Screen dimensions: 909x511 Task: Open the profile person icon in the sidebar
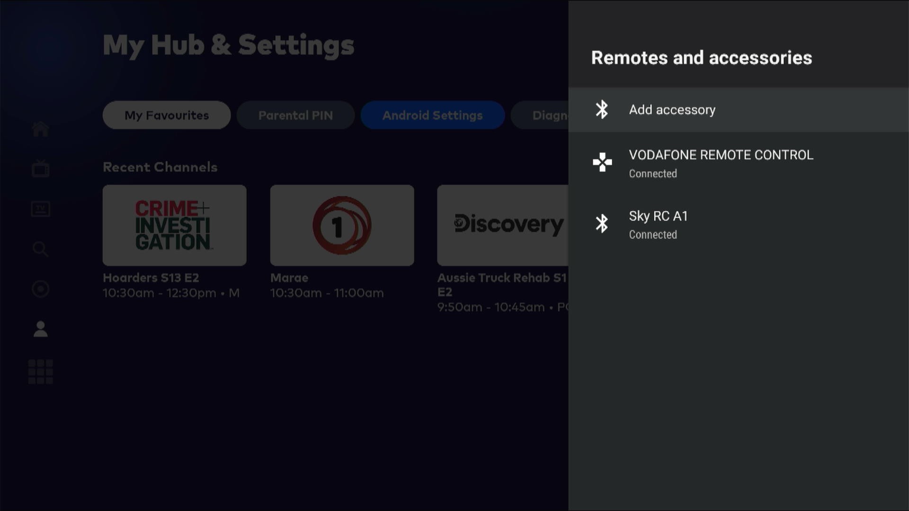click(x=40, y=329)
